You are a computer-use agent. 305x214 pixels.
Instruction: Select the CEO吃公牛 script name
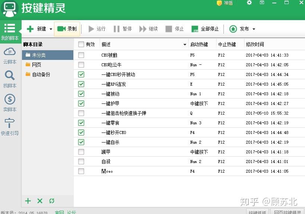[111, 65]
